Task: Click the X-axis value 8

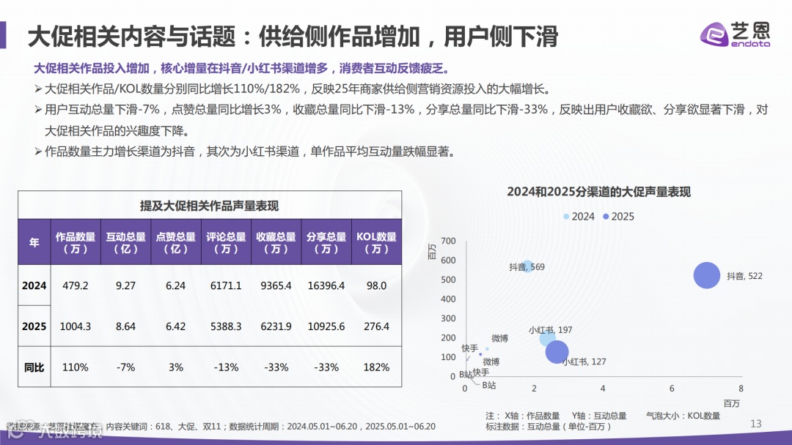Action: click(741, 389)
